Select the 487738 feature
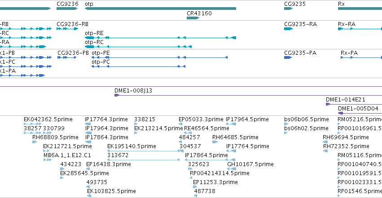The height and width of the screenshot is (198, 382). pyautogui.click(x=196, y=196)
